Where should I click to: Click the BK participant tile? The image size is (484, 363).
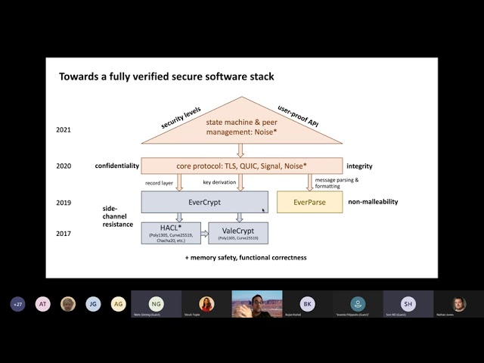307,304
